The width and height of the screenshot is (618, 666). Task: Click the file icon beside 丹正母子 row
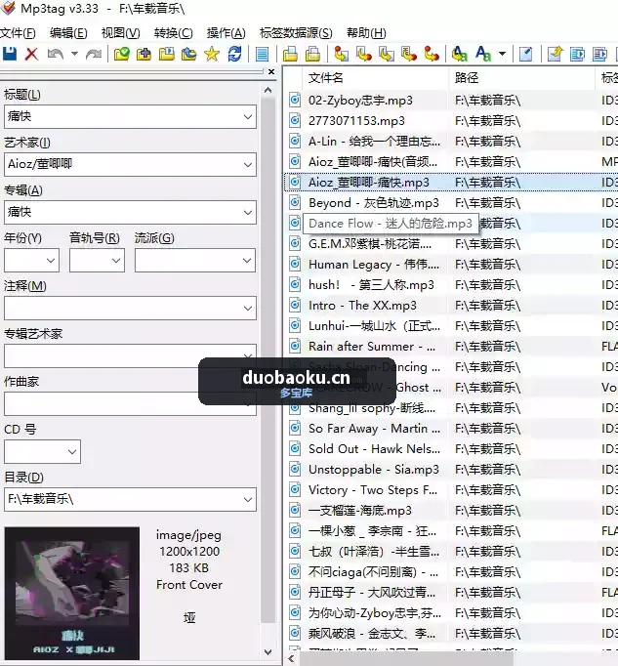coord(295,592)
